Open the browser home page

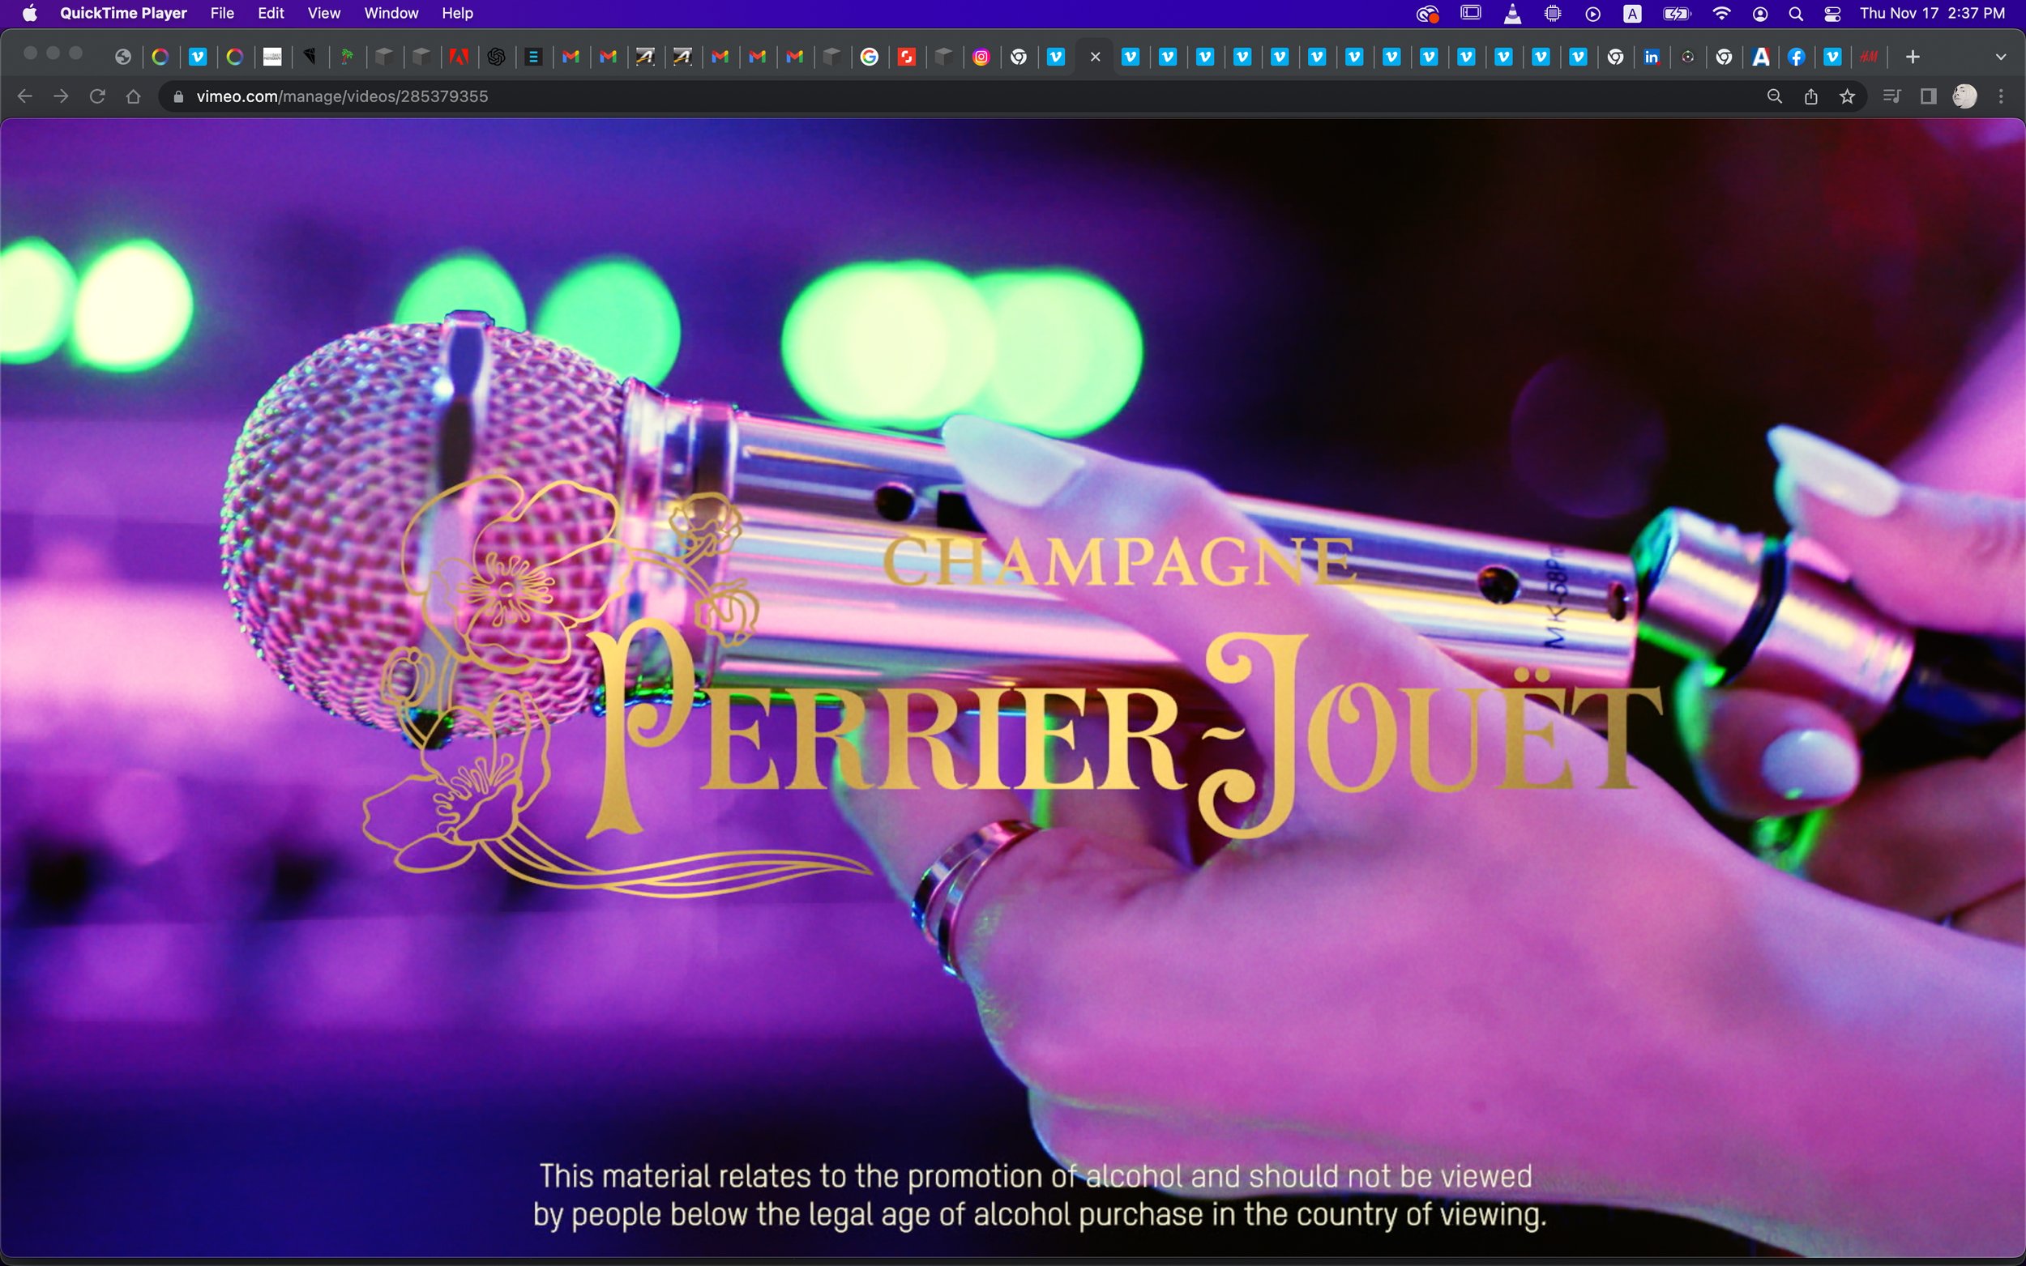[133, 96]
